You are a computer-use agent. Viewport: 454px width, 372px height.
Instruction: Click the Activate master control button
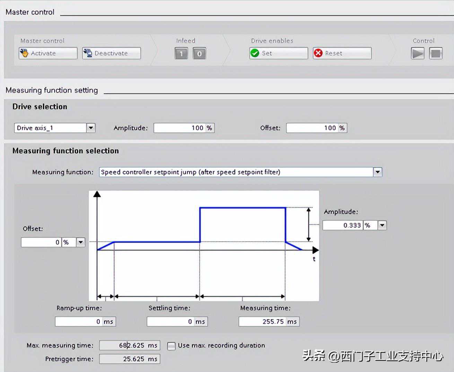(x=48, y=53)
